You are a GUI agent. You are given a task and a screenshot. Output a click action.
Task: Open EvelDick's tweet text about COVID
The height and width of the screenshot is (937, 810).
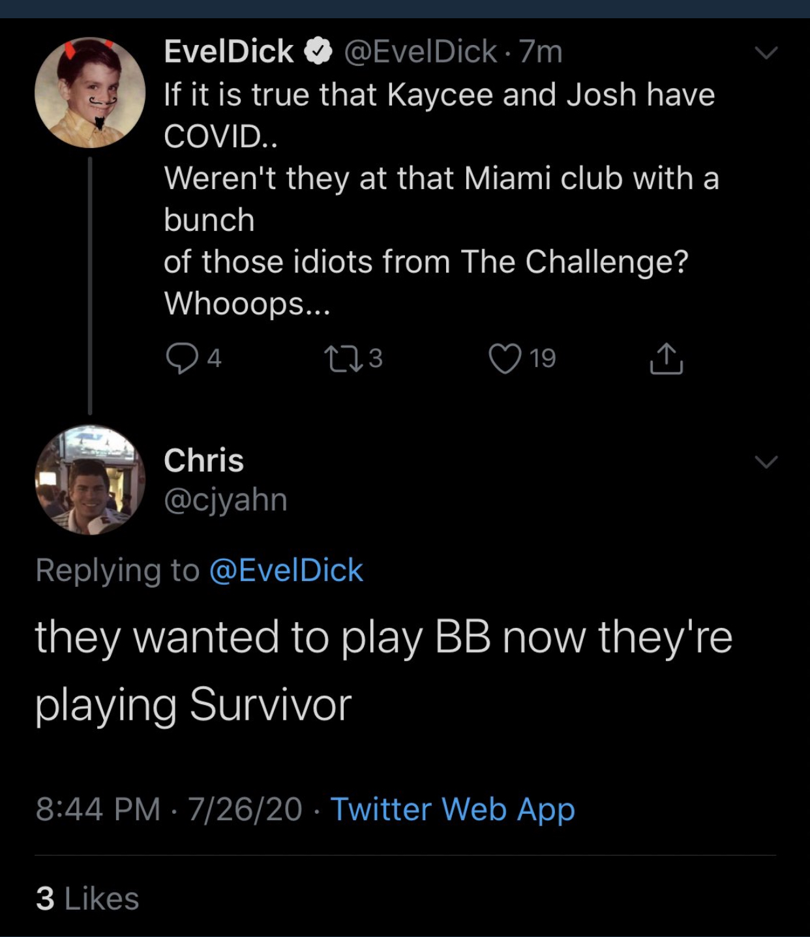(x=442, y=199)
